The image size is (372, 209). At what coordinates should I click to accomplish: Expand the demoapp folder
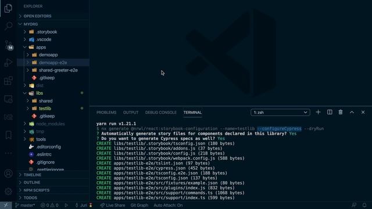pos(53,55)
